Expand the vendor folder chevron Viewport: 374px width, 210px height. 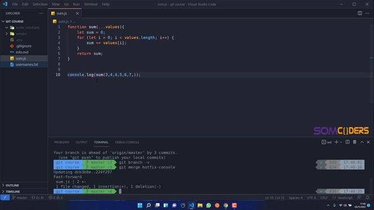click(x=6, y=34)
